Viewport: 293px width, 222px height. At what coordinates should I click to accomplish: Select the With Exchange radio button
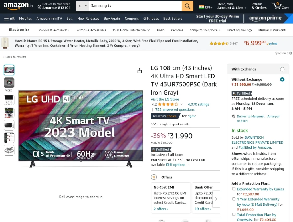[x=282, y=69]
